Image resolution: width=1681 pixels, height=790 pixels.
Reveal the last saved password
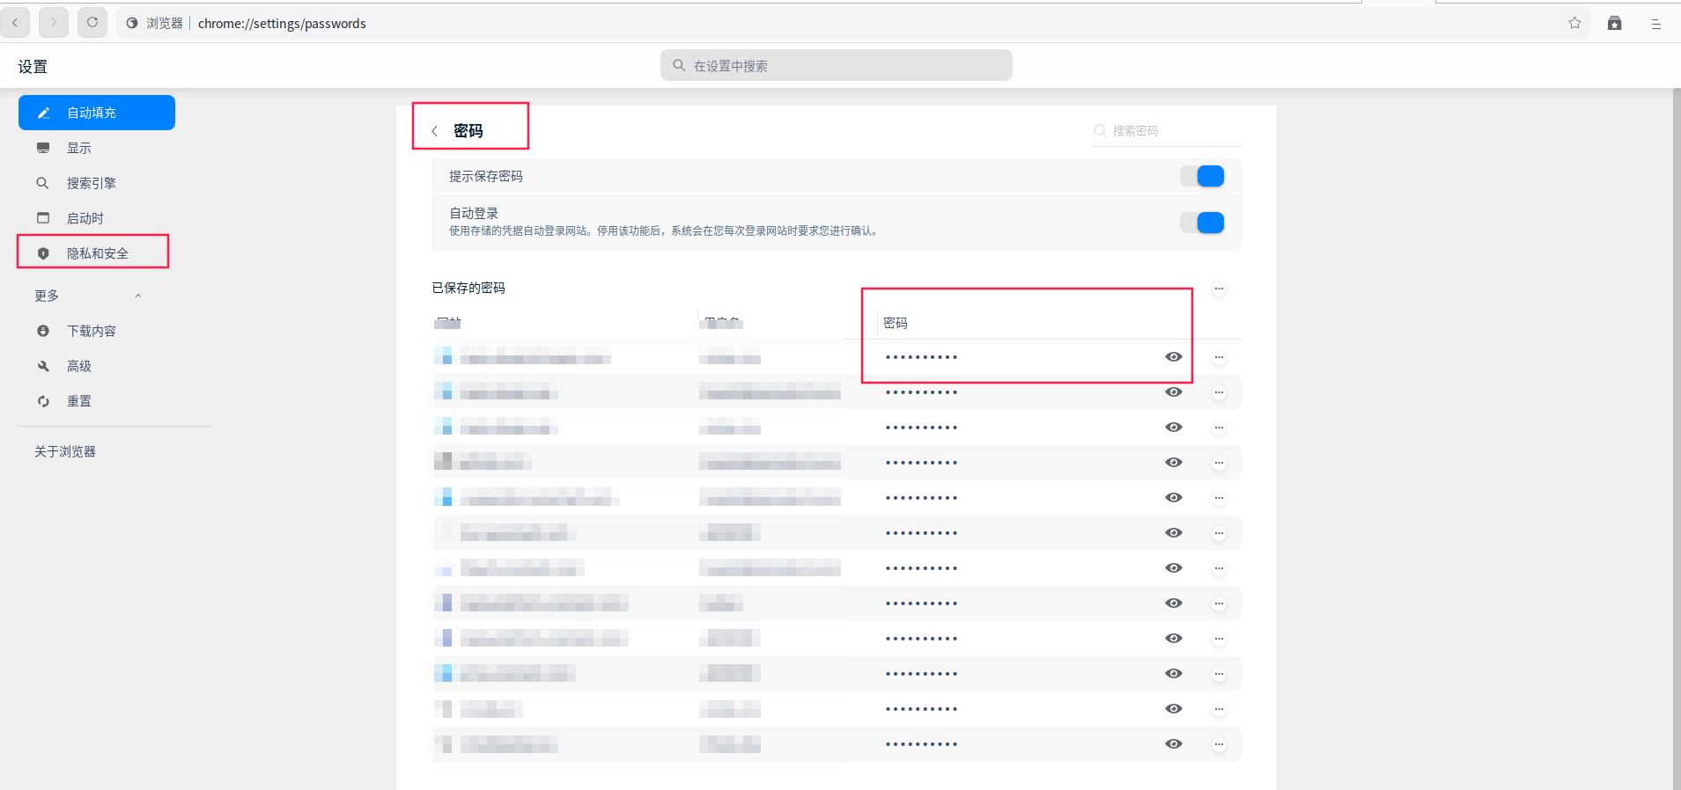pos(1174,744)
